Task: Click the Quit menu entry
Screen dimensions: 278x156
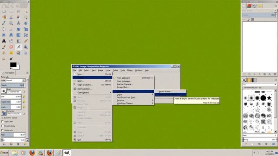Action: click(x=92, y=140)
